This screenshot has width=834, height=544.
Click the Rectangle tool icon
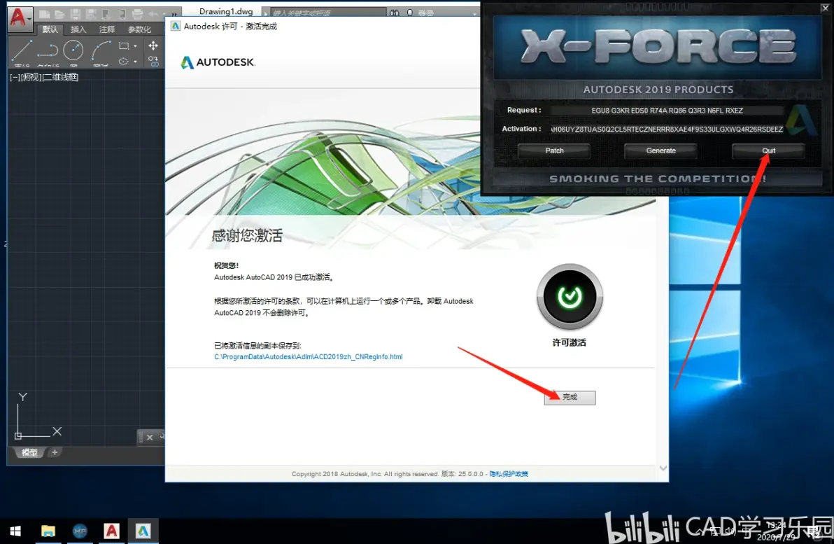124,46
